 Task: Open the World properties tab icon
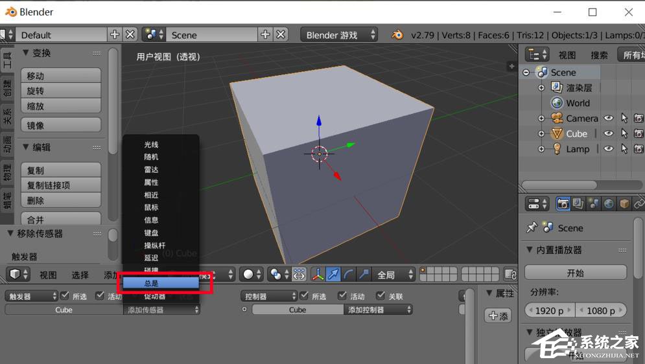coord(609,204)
